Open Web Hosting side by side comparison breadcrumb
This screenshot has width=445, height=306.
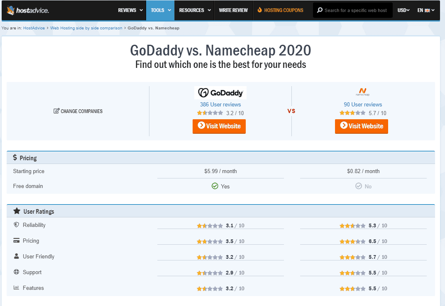click(x=86, y=28)
